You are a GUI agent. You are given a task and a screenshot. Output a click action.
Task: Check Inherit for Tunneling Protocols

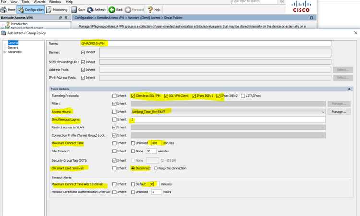click(x=114, y=96)
